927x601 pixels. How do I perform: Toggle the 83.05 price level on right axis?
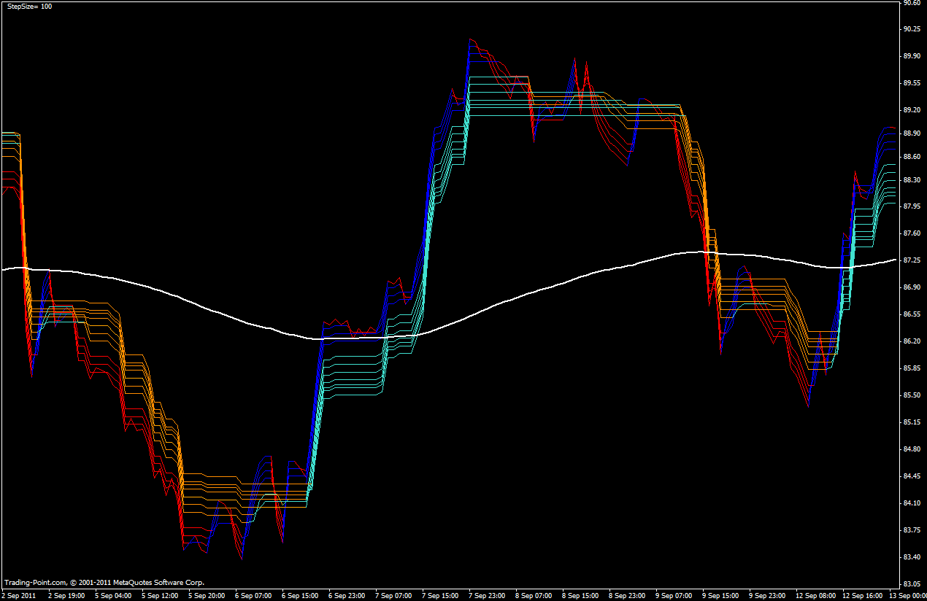(911, 583)
